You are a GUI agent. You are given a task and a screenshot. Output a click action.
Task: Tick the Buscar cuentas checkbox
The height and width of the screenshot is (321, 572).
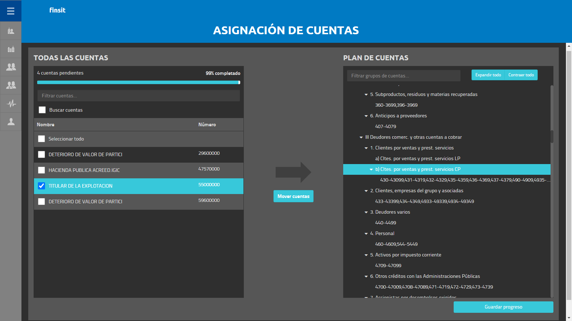coord(42,110)
